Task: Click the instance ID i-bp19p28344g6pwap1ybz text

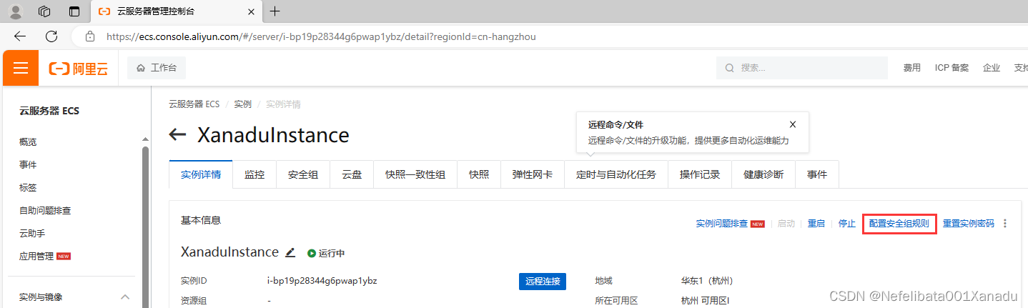Action: tap(322, 280)
